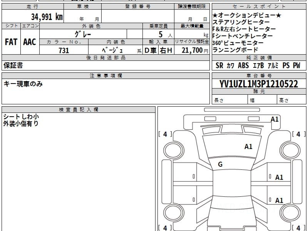This screenshot has height=231, width=308.
Task: Click the セールスポイント section header
Action: click(259, 7)
